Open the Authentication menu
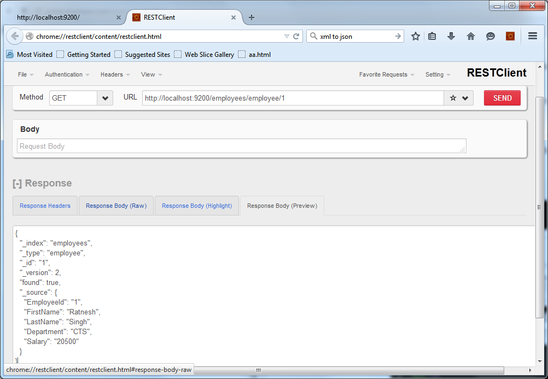This screenshot has height=379, width=548. (x=67, y=74)
